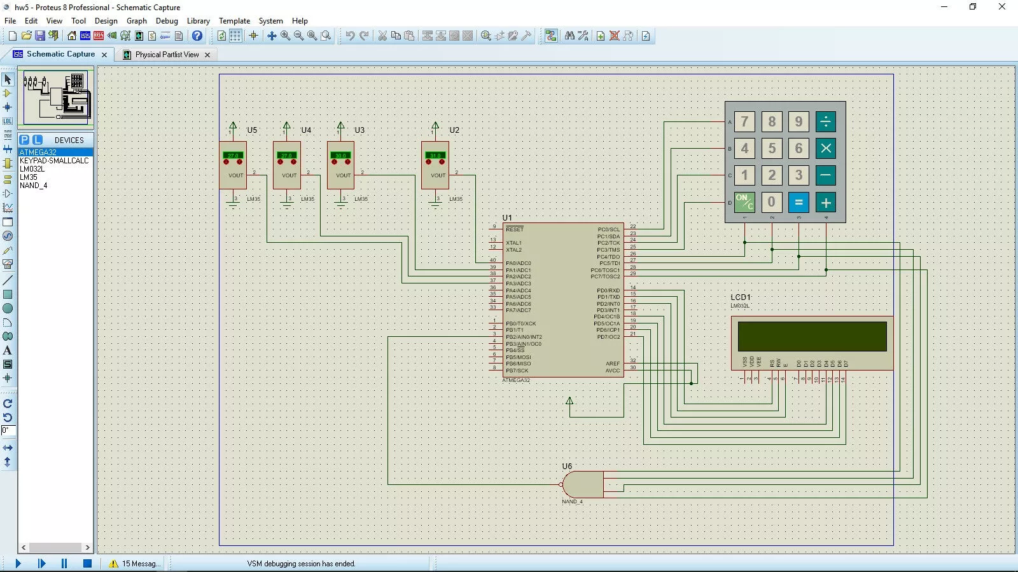This screenshot has height=572, width=1018.
Task: Click the Pan/Center at Cursor icon
Action: tap(272, 36)
